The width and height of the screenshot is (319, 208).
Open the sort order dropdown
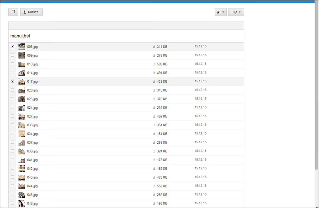[x=220, y=12]
